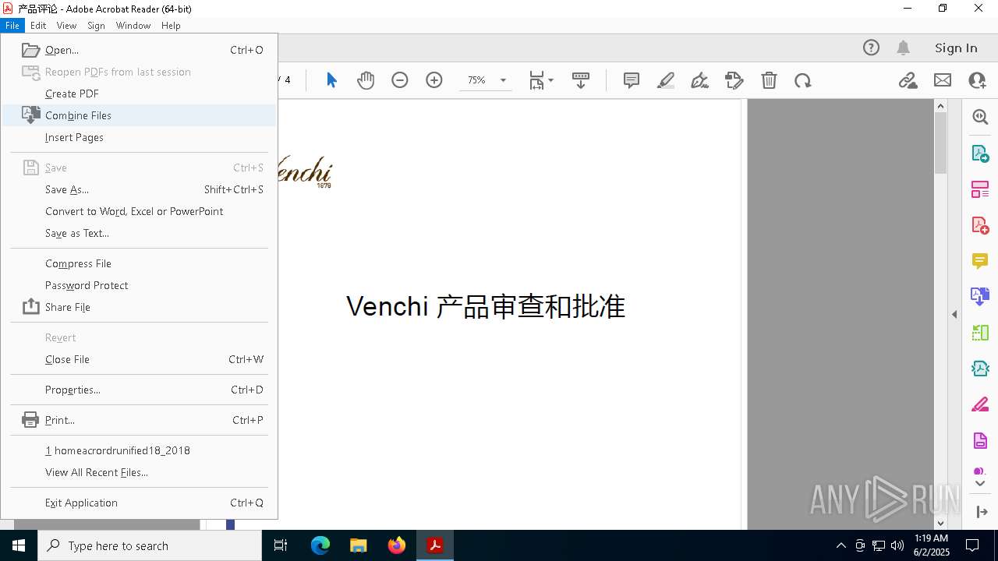Choose Save as Text... menu entry
Screen dimensions: 998x561
pos(139,233)
